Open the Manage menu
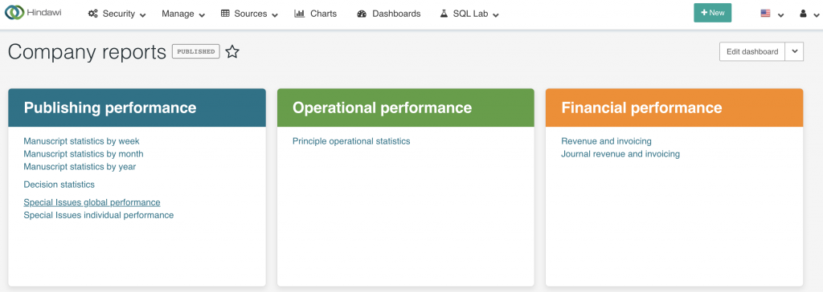This screenshot has width=823, height=292. (x=183, y=14)
